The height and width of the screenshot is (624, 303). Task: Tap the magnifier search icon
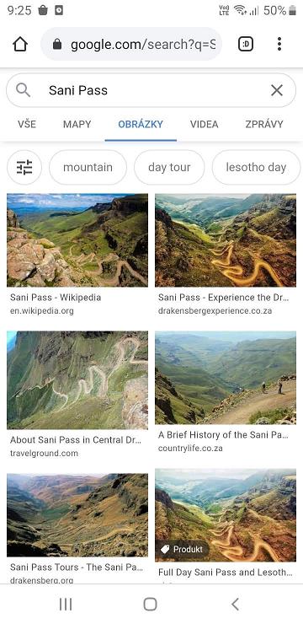click(x=23, y=90)
